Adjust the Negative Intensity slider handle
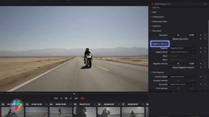 (x=178, y=64)
